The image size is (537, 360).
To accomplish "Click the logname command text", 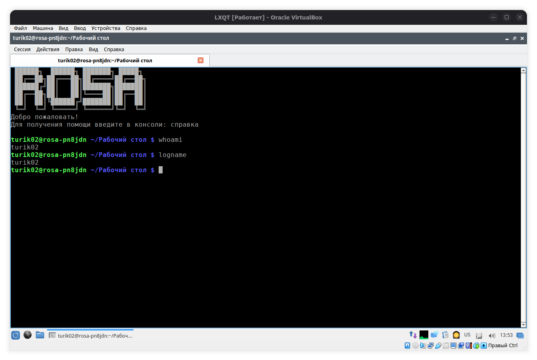I will coord(173,155).
